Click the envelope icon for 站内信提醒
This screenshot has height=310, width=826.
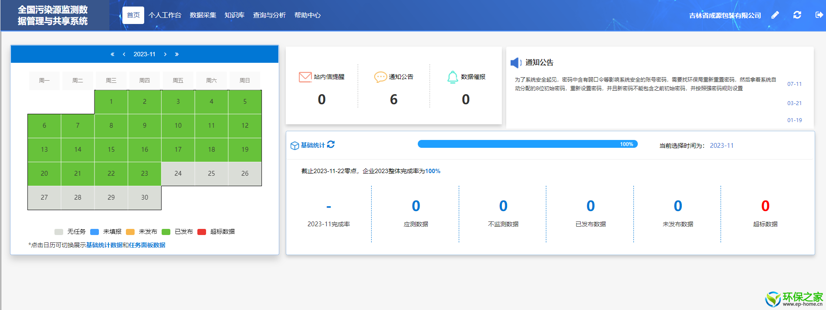coord(305,77)
